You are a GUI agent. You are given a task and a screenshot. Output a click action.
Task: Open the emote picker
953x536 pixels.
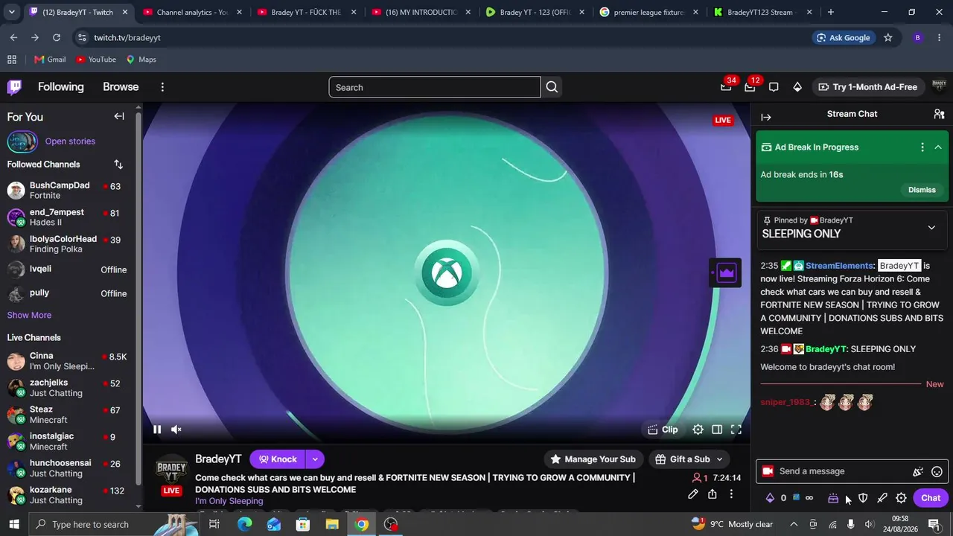tap(937, 471)
